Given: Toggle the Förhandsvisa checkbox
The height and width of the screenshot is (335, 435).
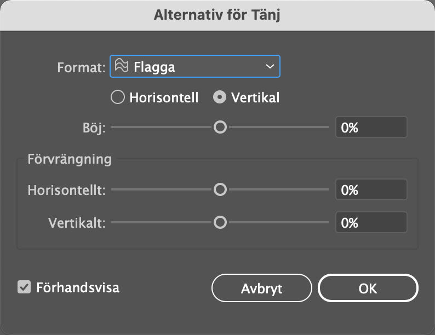Looking at the screenshot, I should (24, 287).
